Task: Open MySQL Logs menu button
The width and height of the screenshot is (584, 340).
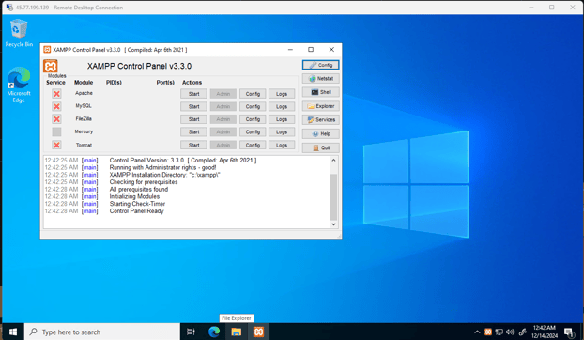Action: (282, 106)
